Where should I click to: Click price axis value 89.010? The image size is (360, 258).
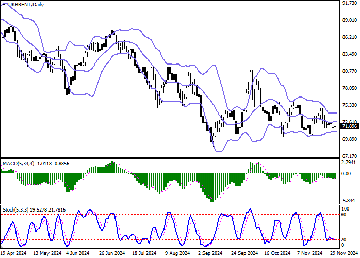point(350,20)
